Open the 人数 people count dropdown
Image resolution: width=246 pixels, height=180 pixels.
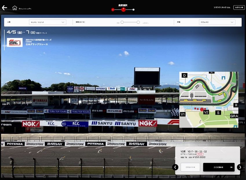[47, 22]
